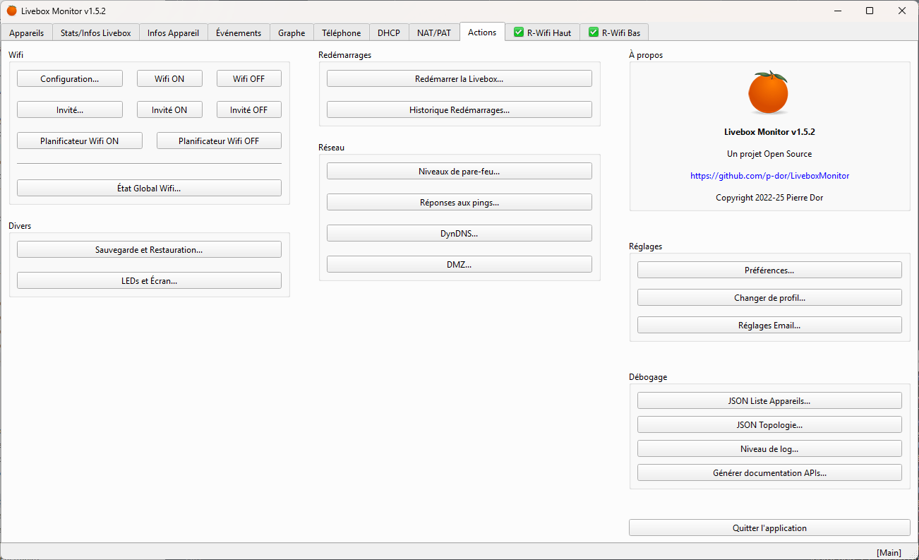Image resolution: width=919 pixels, height=560 pixels.
Task: Open DynDNS... configuration
Action: 459,233
